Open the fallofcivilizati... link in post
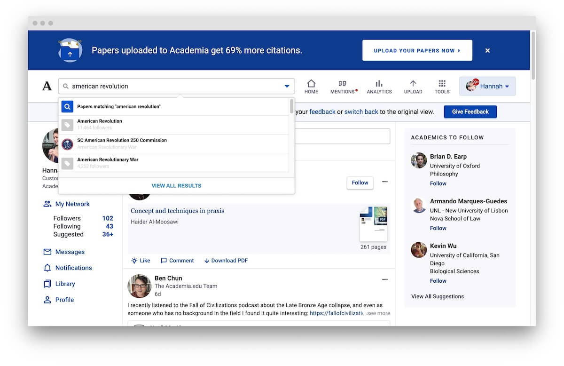Screen dimensions: 564x366 (336, 313)
